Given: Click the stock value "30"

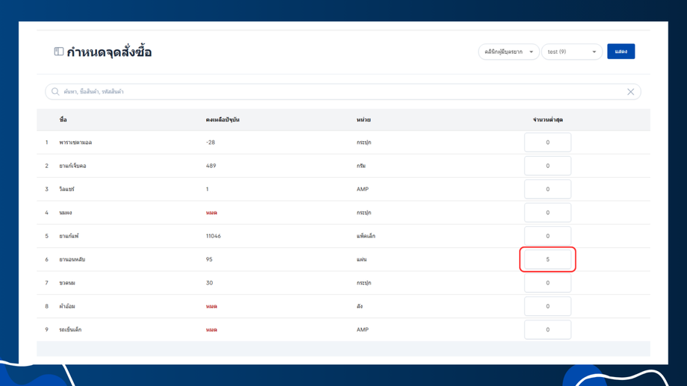Looking at the screenshot, I should 209,283.
